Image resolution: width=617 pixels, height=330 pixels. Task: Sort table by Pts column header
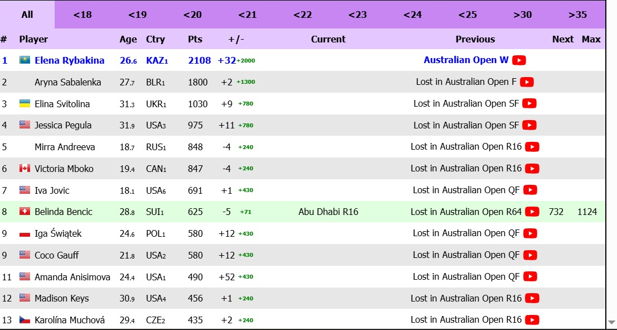coord(195,39)
